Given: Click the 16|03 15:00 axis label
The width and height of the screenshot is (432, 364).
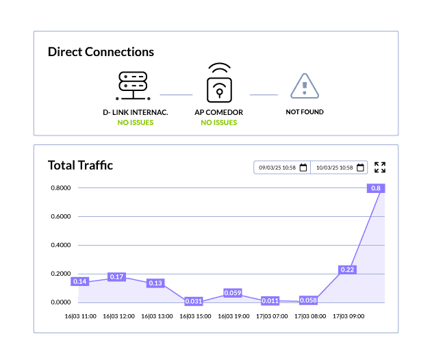Looking at the screenshot, I should point(195,316).
